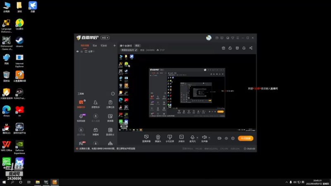Open the WPS Office desktop shortcut
Viewport: 331px width, 186px height.
[x=6, y=146]
